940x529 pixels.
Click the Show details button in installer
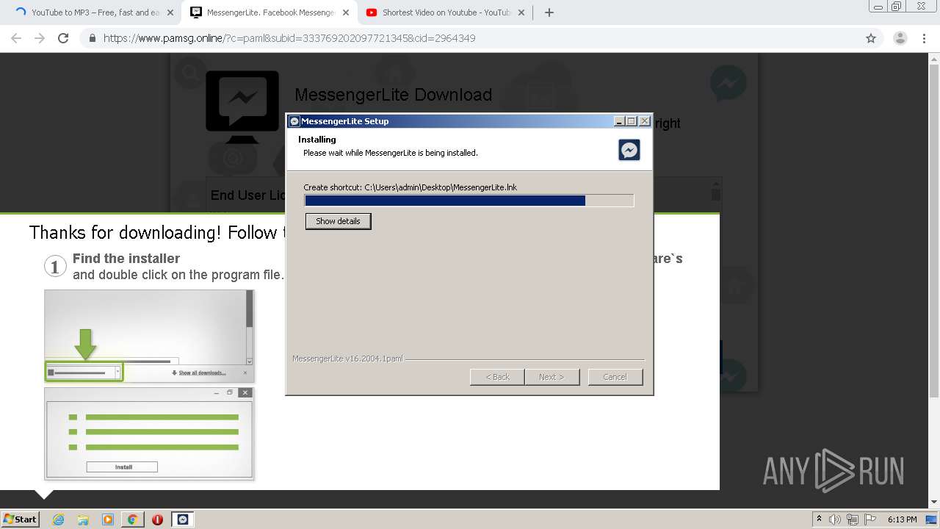[338, 221]
